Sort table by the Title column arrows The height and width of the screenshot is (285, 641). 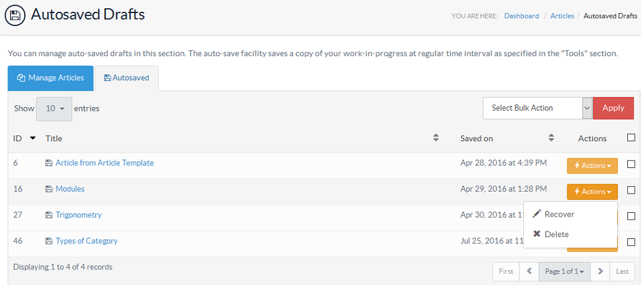click(436, 138)
